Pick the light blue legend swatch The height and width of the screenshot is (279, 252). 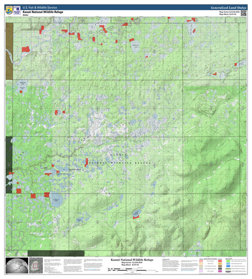[x=228, y=263]
